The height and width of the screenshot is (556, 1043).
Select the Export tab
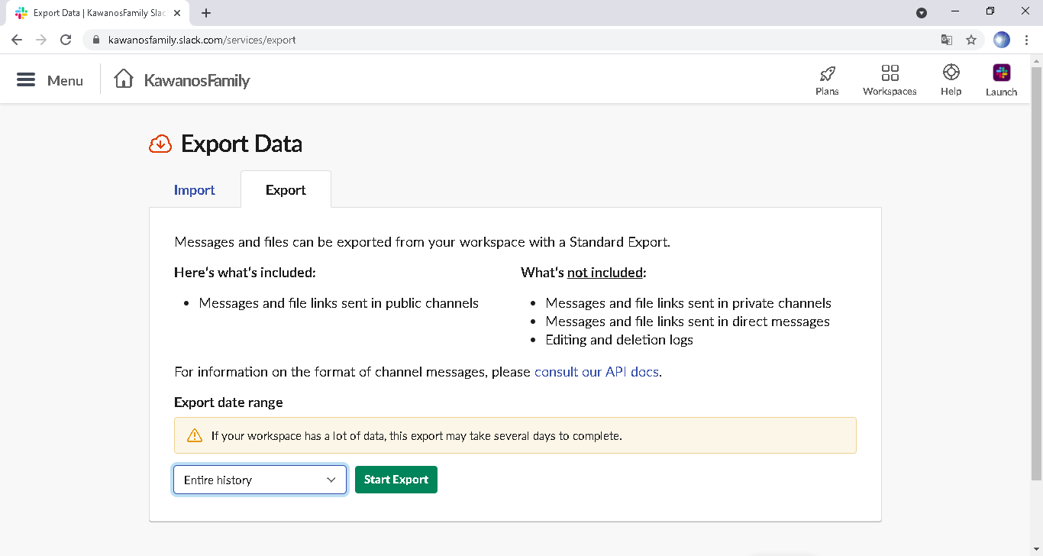pos(286,190)
